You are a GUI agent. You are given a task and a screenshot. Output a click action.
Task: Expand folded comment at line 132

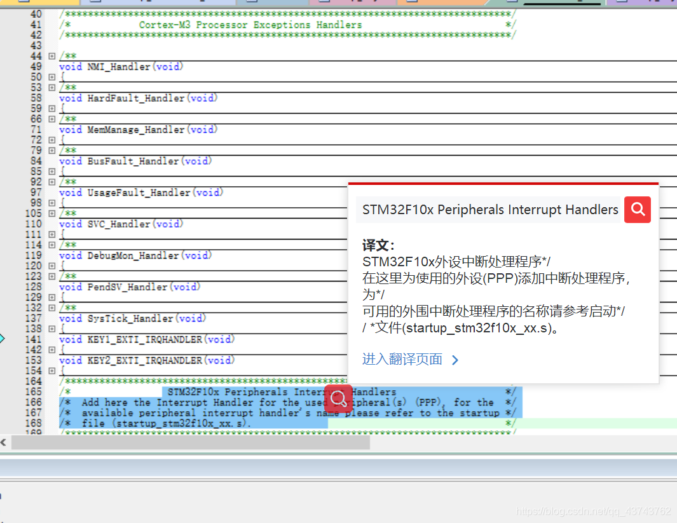pos(52,308)
